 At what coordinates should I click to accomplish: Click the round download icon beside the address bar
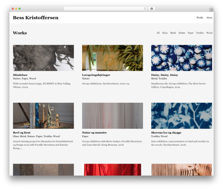click(152, 9)
